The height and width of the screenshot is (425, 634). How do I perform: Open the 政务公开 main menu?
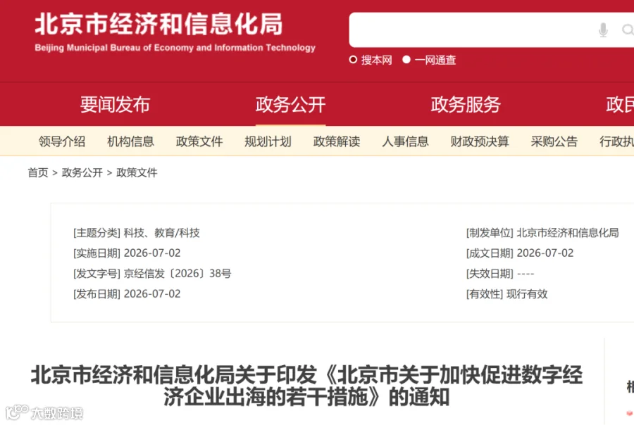tap(290, 105)
